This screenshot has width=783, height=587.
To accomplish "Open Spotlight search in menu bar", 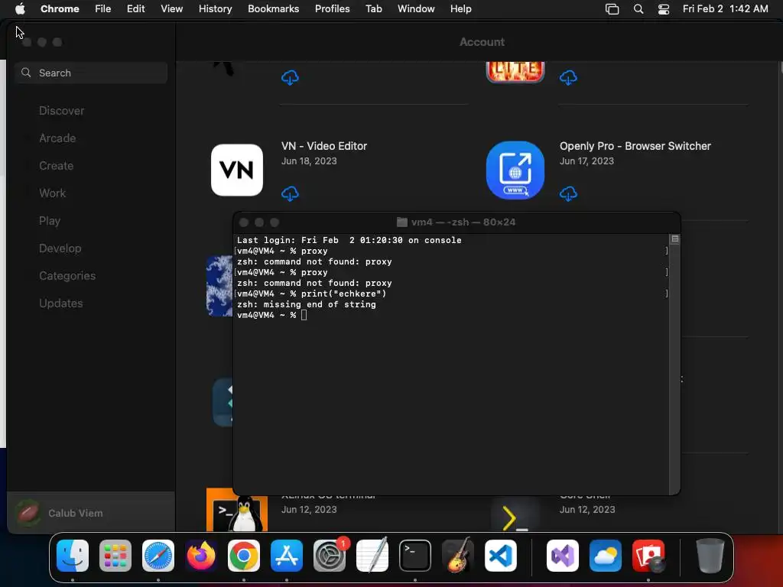I will tap(638, 9).
